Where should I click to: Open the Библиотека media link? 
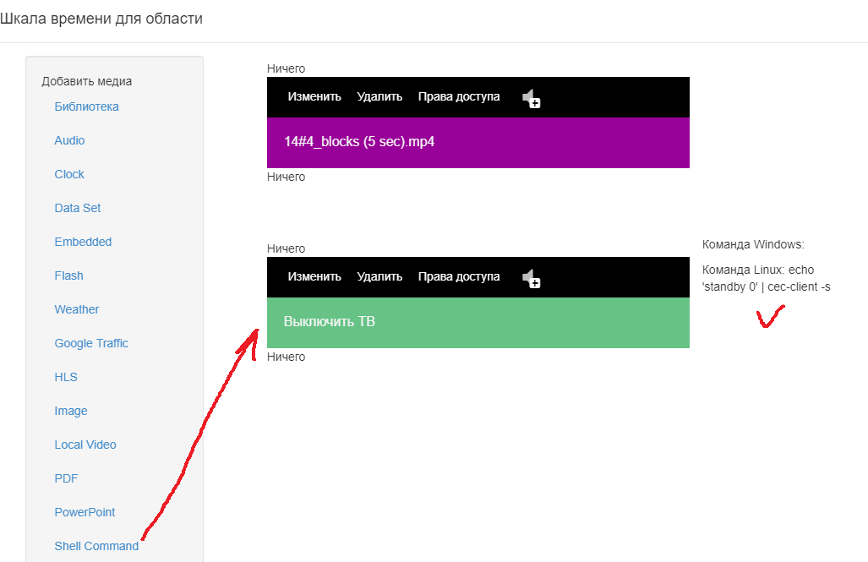coord(86,106)
